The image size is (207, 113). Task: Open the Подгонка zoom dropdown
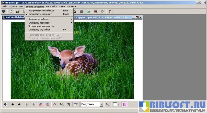[x=101, y=104]
